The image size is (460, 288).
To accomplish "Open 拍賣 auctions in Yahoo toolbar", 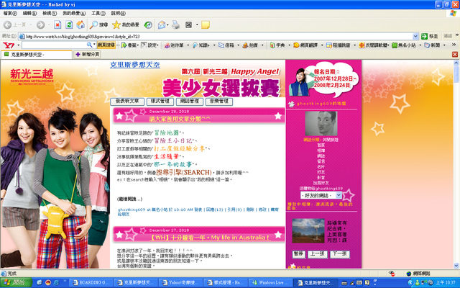I will (250, 45).
